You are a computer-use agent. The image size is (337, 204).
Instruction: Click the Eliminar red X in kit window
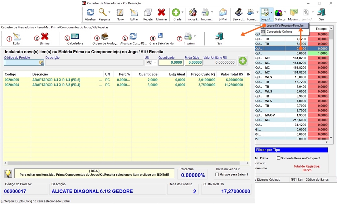click(x=45, y=37)
